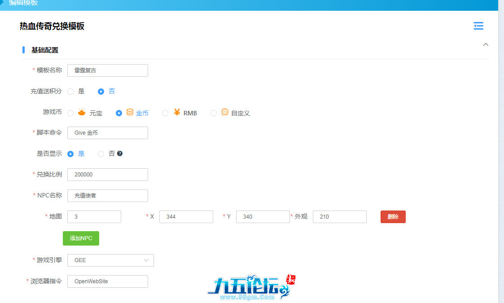Click the 金币 coin stack icon
The height and width of the screenshot is (303, 504).
point(130,112)
